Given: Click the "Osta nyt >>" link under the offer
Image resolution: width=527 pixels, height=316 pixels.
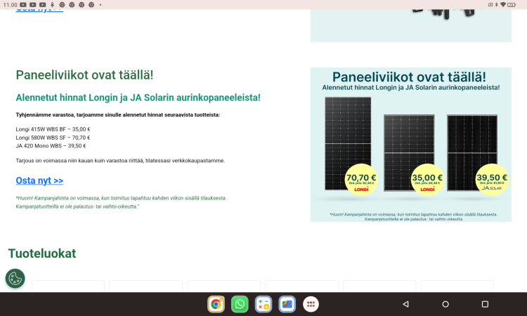Looking at the screenshot, I should tap(39, 180).
